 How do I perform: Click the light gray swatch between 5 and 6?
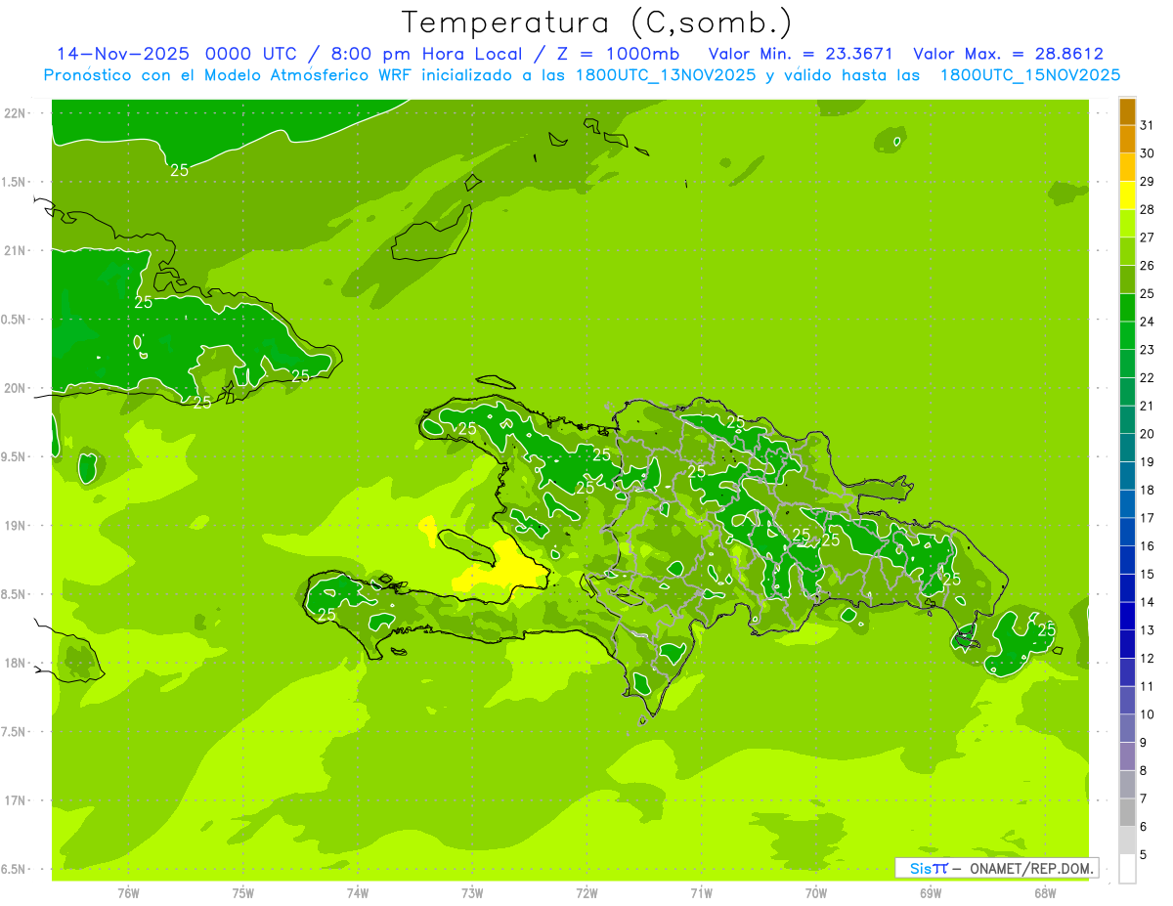pos(1127,841)
